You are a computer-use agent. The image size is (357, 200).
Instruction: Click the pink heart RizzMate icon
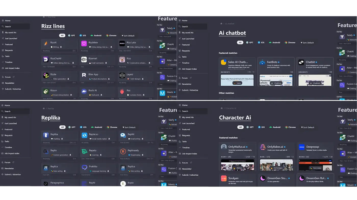pyautogui.click(x=84, y=44)
